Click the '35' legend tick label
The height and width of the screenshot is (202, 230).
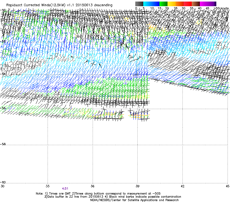click(x=191, y=8)
